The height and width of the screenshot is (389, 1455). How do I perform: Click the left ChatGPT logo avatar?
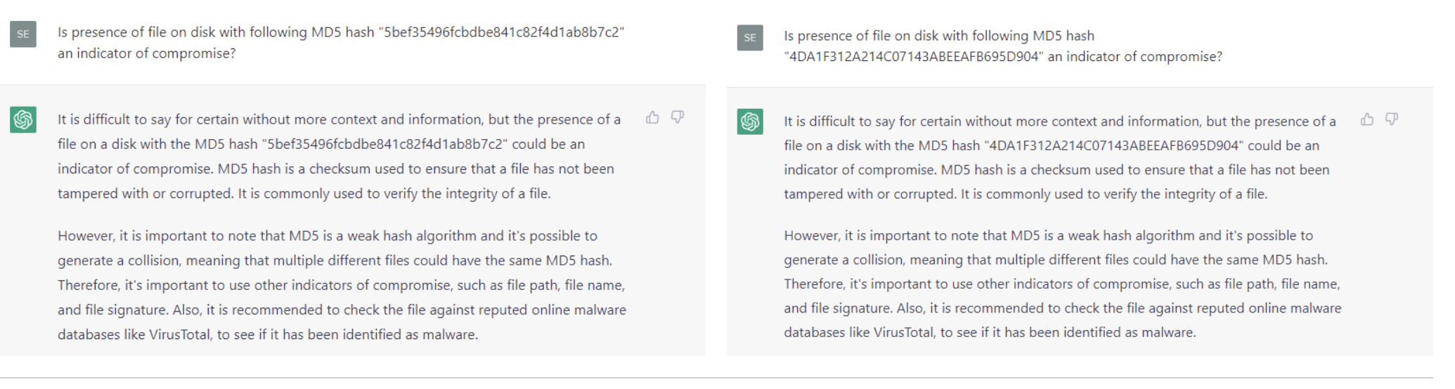[x=23, y=119]
